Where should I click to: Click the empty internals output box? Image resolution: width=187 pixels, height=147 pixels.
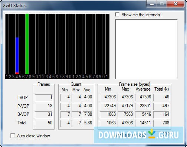pos(147,49)
